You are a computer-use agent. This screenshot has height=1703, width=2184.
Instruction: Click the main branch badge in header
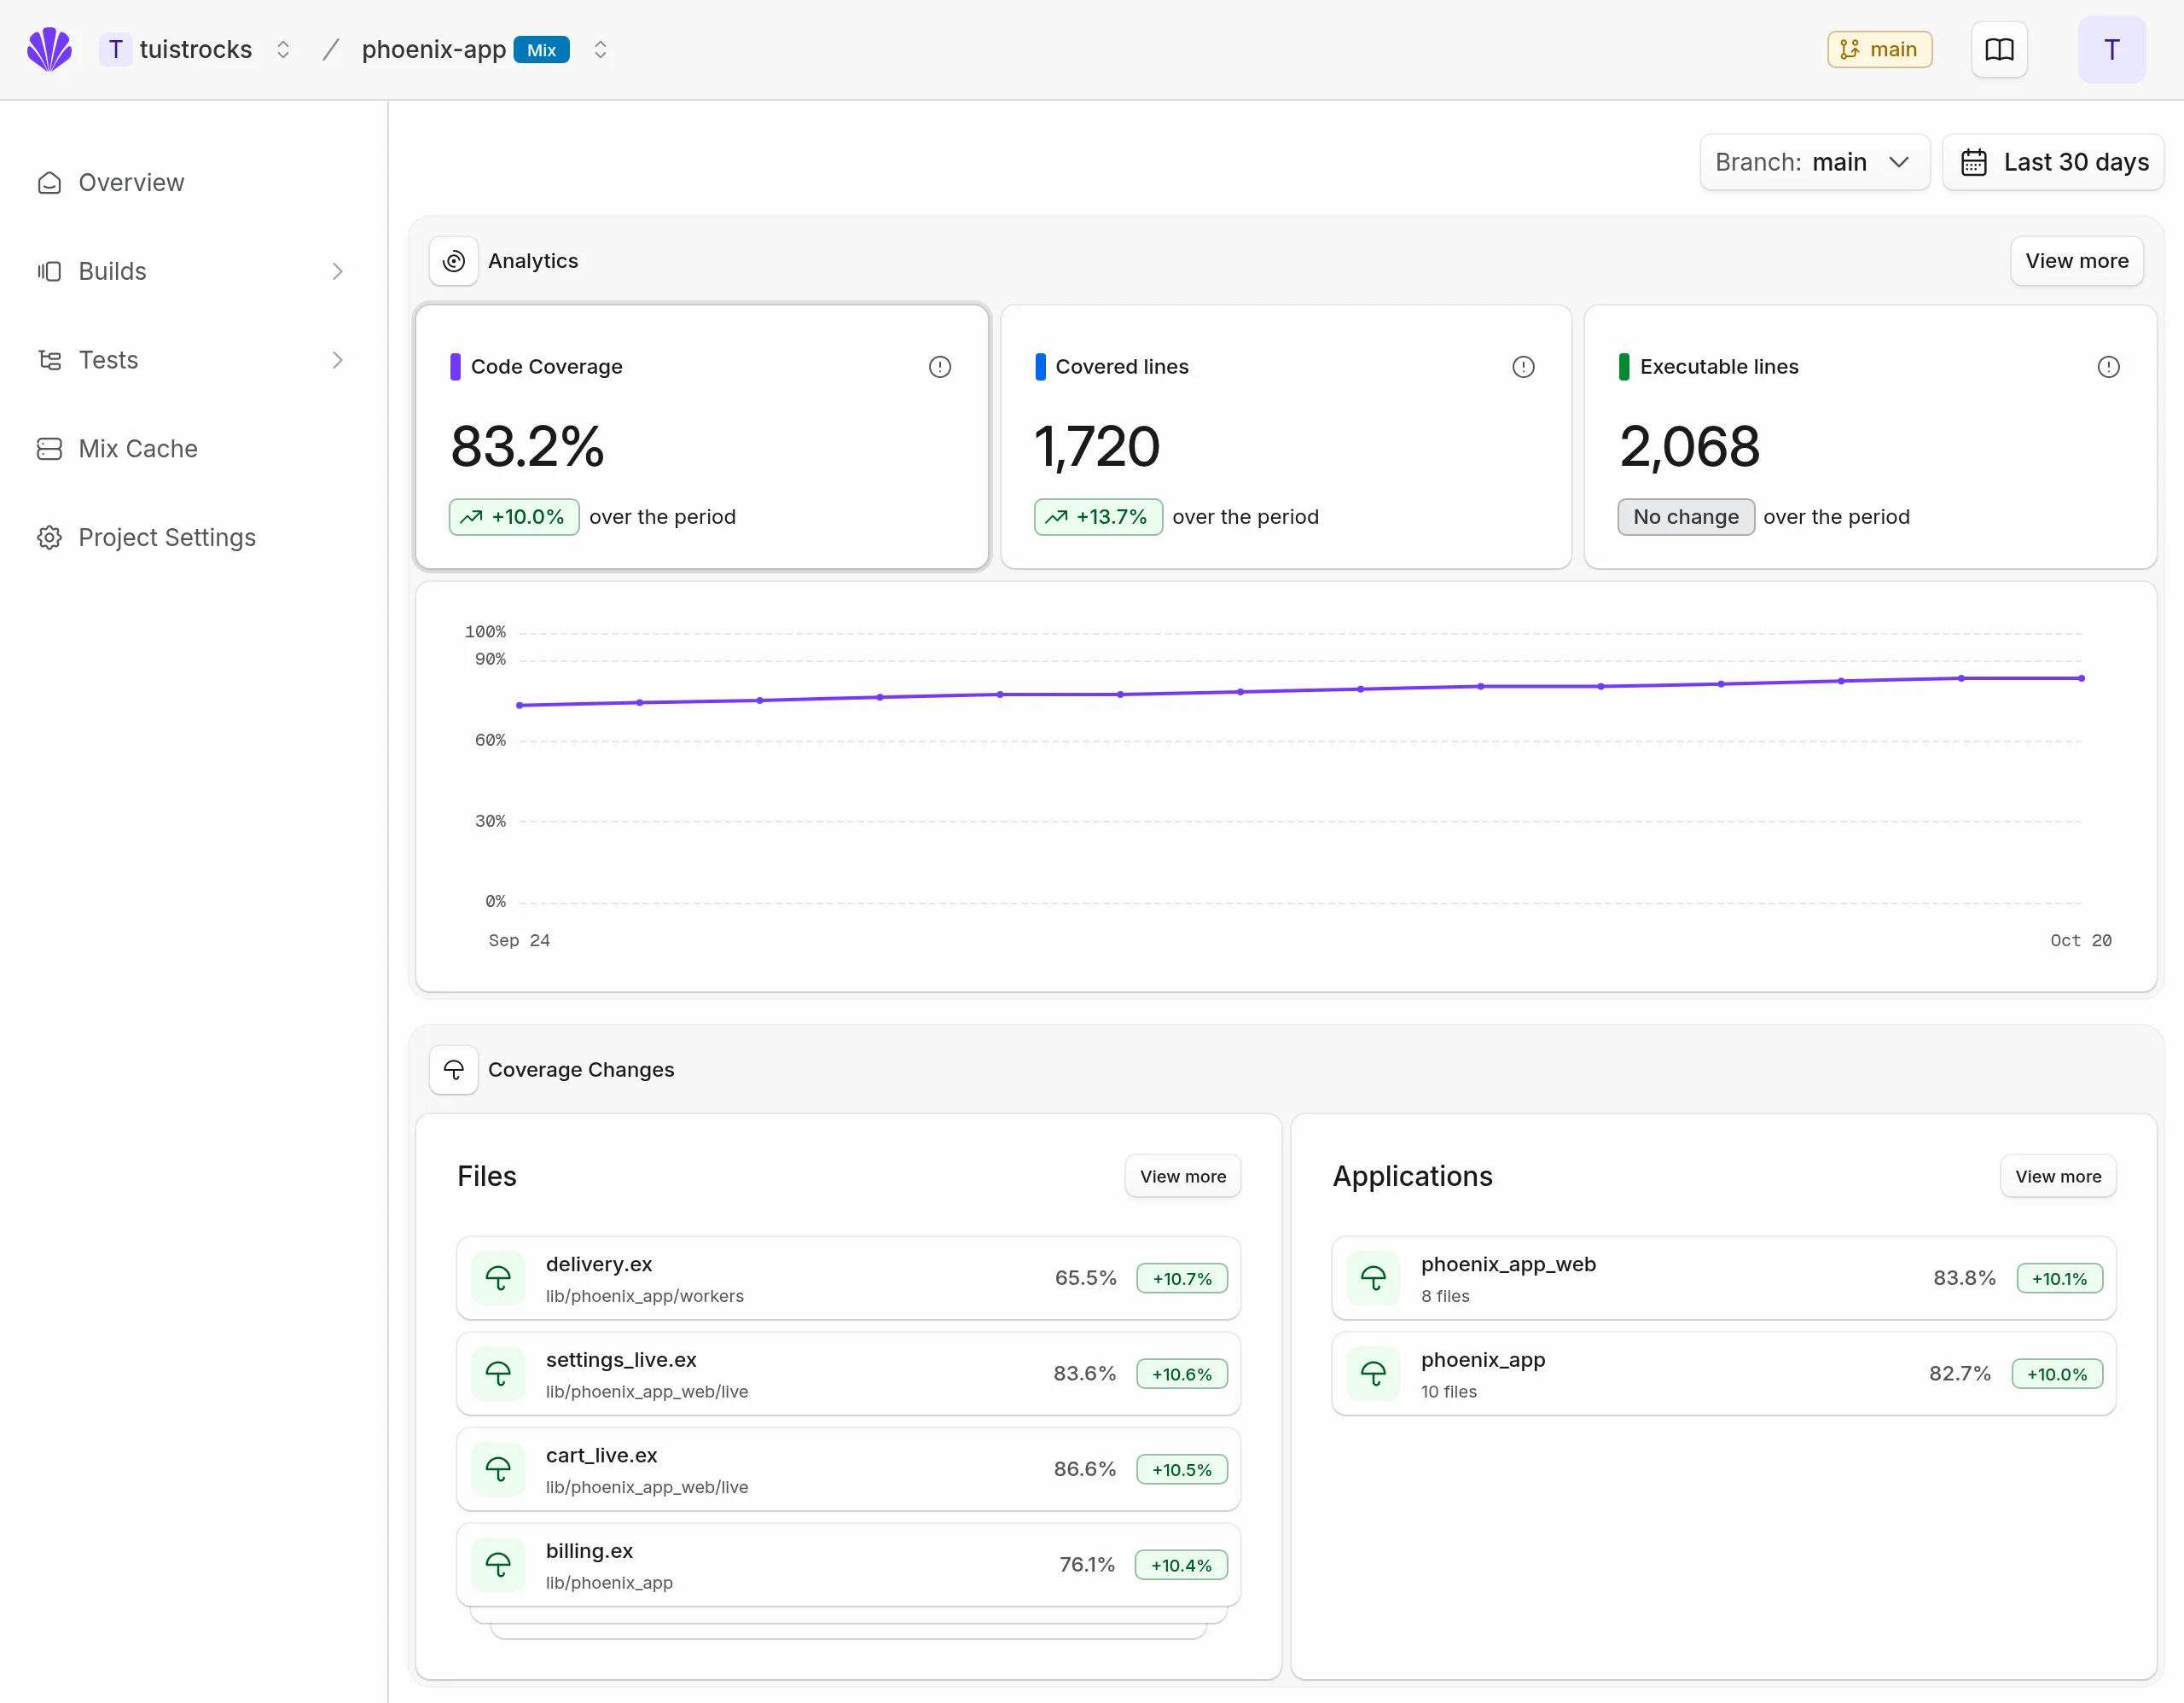(x=1879, y=49)
